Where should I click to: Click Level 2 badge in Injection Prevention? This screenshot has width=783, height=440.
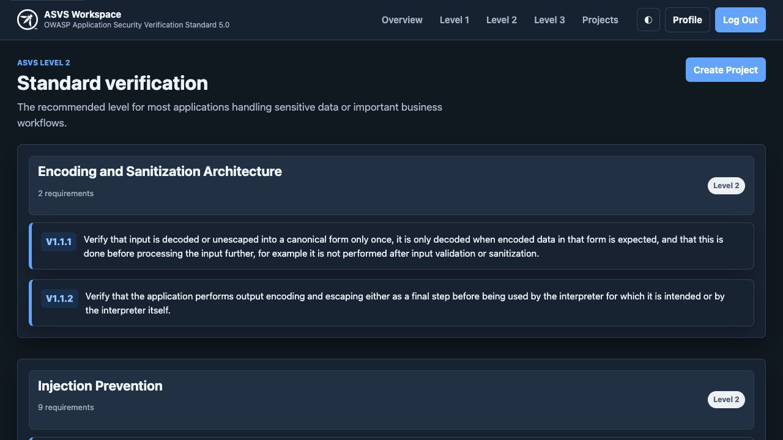click(x=726, y=400)
